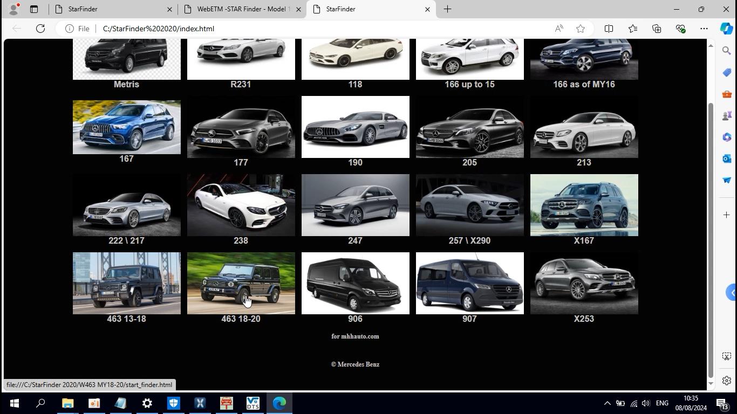Screen dimensions: 737x414
Task: Open the sidebar Search icon
Action: point(726,51)
